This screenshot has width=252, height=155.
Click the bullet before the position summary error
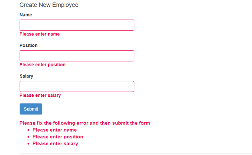click(x=28, y=137)
